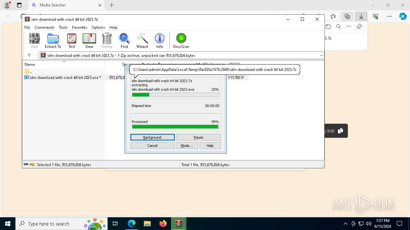Select idm download with crack 64 bit 2023.exe

63,78
